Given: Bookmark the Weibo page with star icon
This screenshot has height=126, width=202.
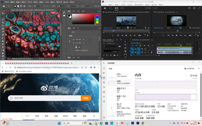Looking at the screenshot, I should [x=86, y=67].
